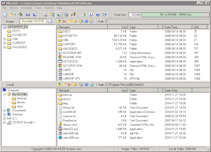Click the folder-with-clock icon in image toolbar
The image size is (211, 152).
point(92,22)
